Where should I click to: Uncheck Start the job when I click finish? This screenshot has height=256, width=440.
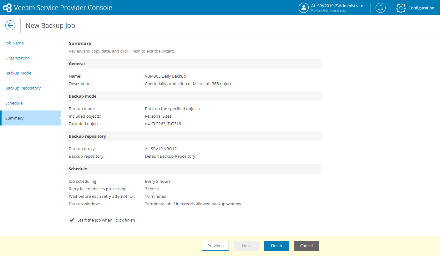72,220
